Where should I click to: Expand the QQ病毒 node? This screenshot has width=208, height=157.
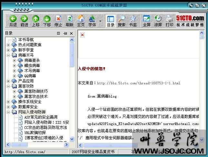coord(14,76)
